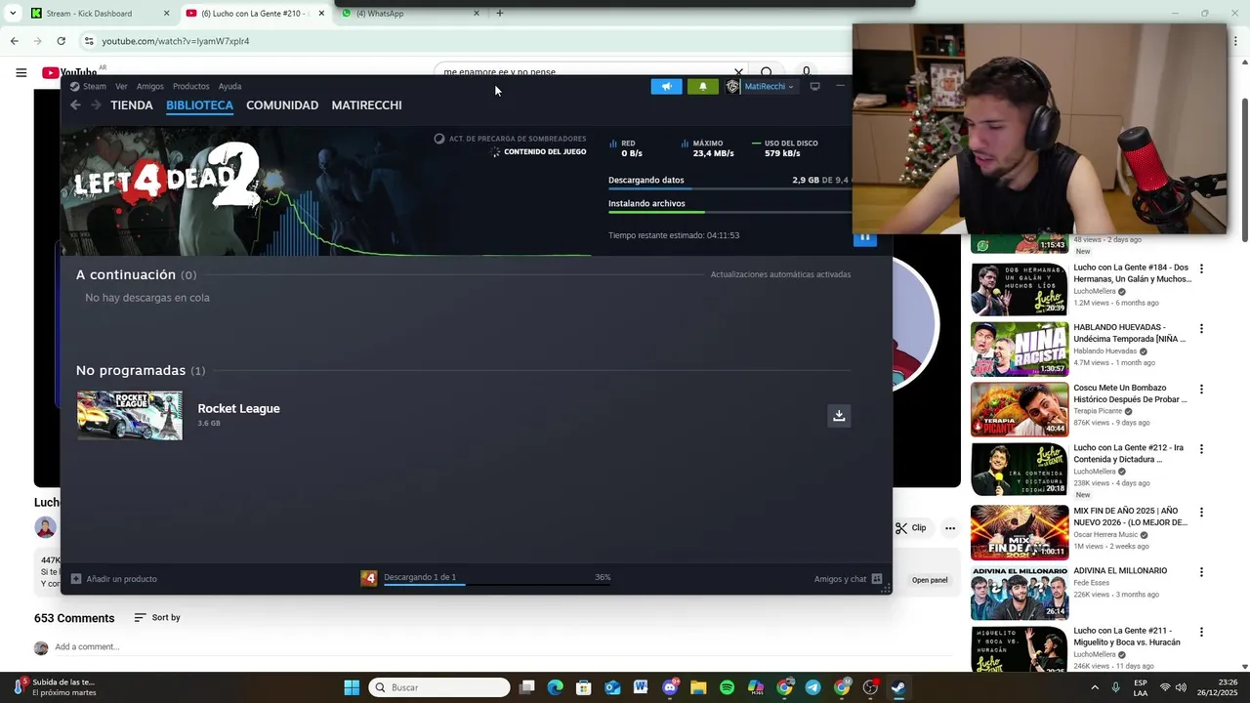Screen dimensions: 1250x703
Task: Open Steam announcements megaphone button
Action: pos(666,86)
